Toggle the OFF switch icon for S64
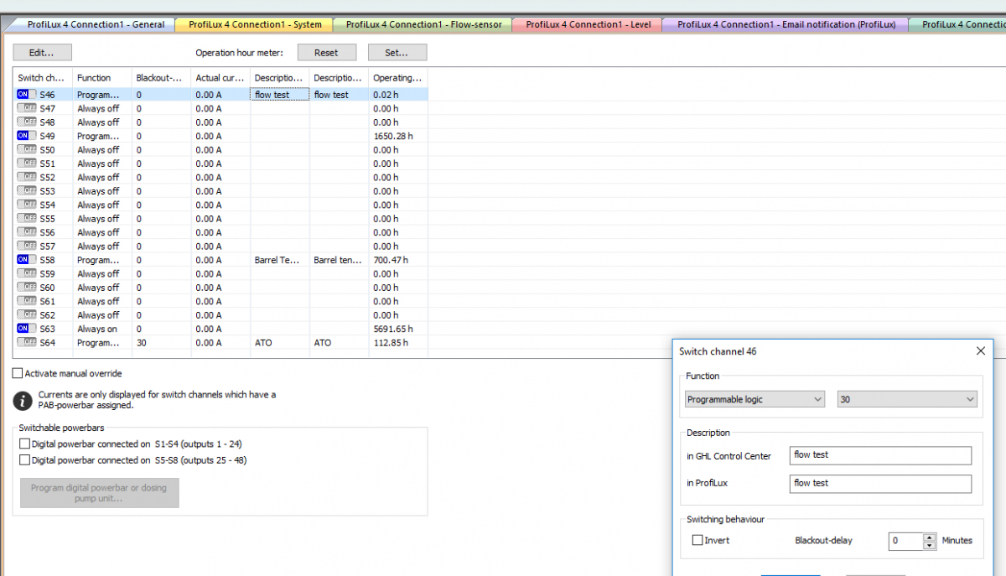The height and width of the screenshot is (576, 1006). pos(27,342)
